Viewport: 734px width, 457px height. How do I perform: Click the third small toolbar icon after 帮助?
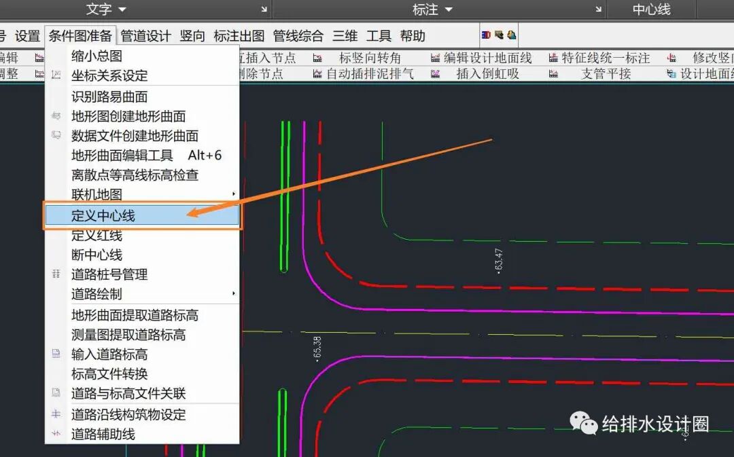(512, 35)
